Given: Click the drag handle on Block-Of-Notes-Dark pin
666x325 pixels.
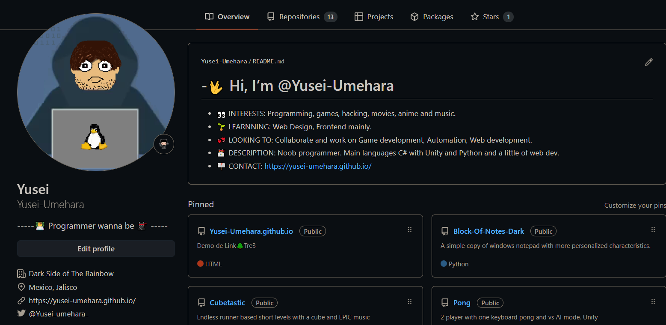Looking at the screenshot, I should [653, 230].
